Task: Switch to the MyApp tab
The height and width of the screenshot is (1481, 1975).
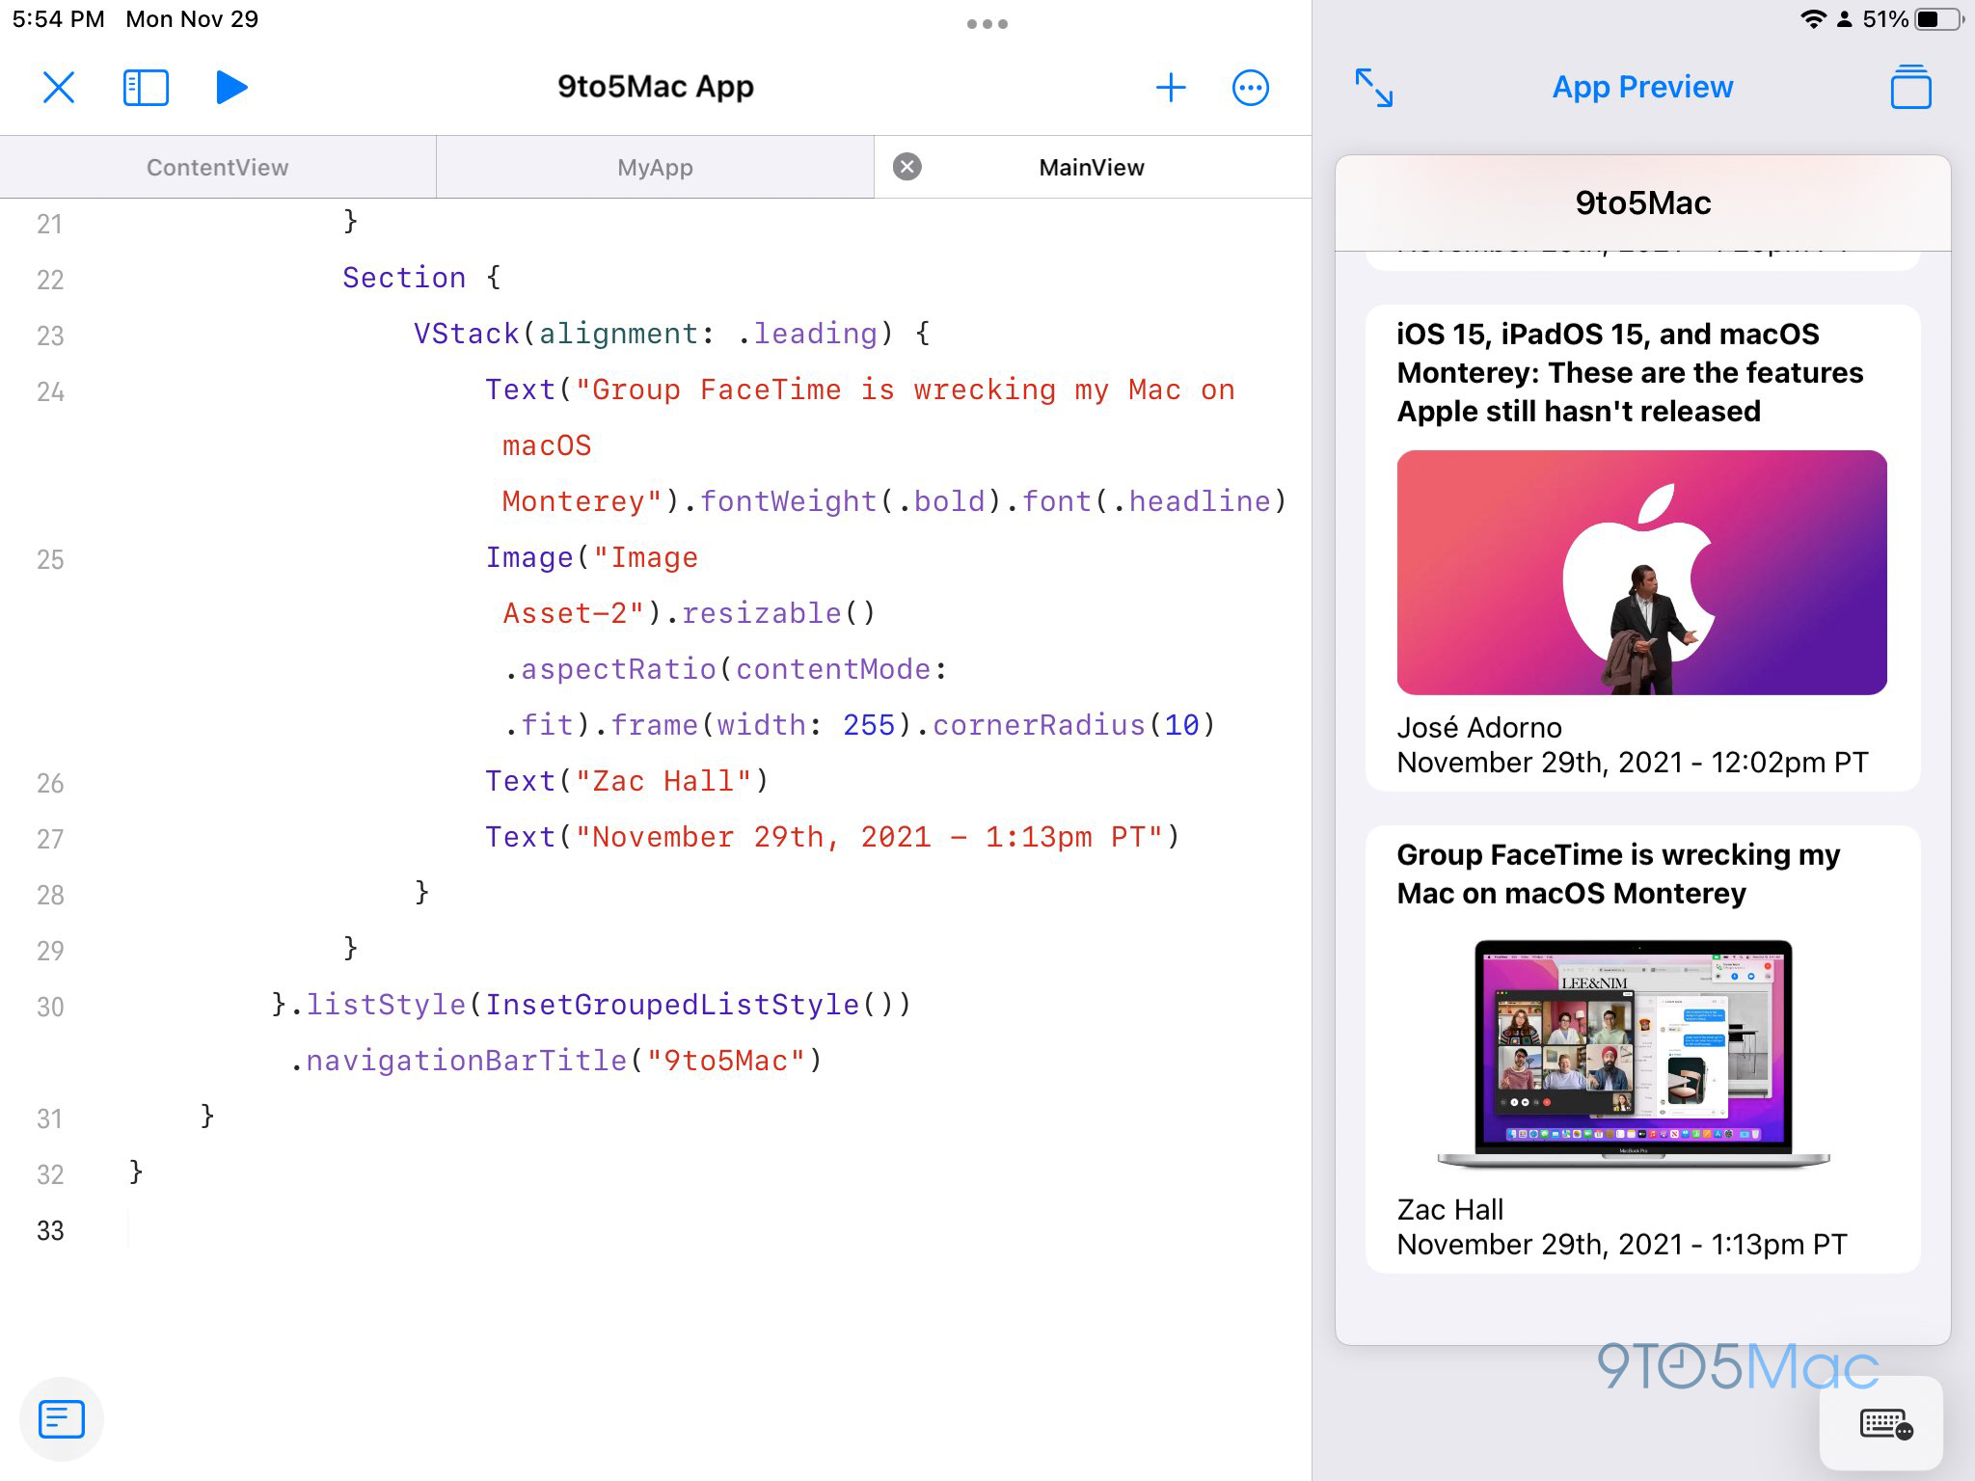Action: click(x=655, y=168)
